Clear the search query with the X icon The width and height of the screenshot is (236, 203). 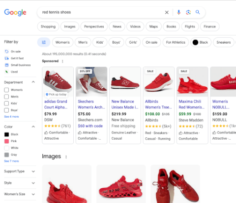167,12
